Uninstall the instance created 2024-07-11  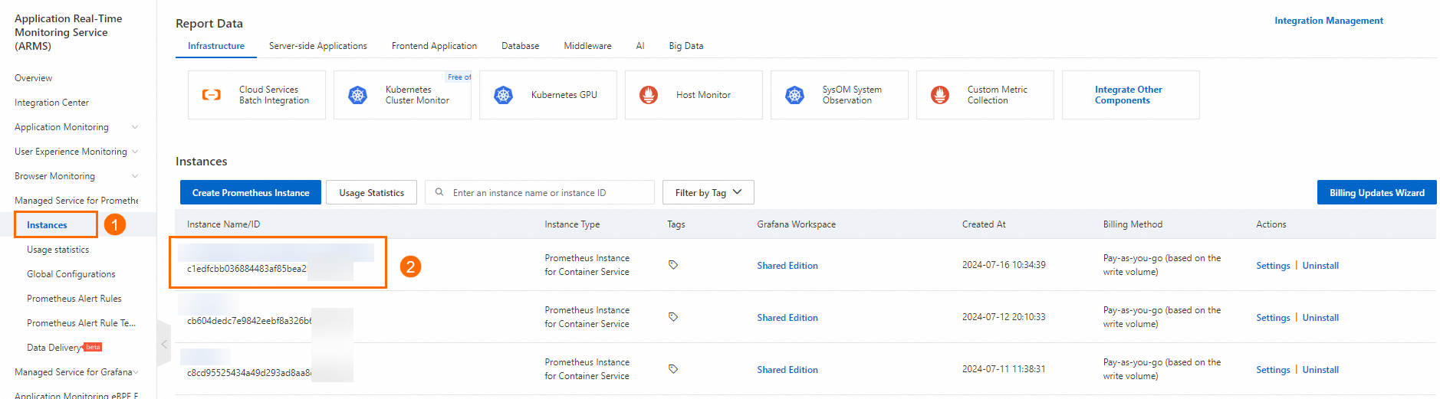coord(1320,370)
